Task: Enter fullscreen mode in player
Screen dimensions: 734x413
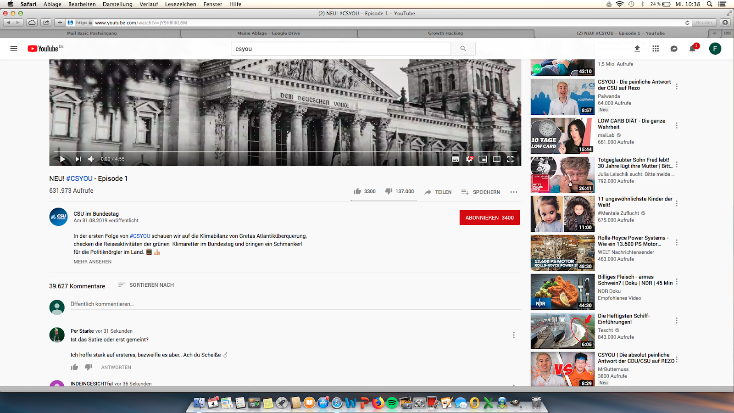Action: pos(510,159)
